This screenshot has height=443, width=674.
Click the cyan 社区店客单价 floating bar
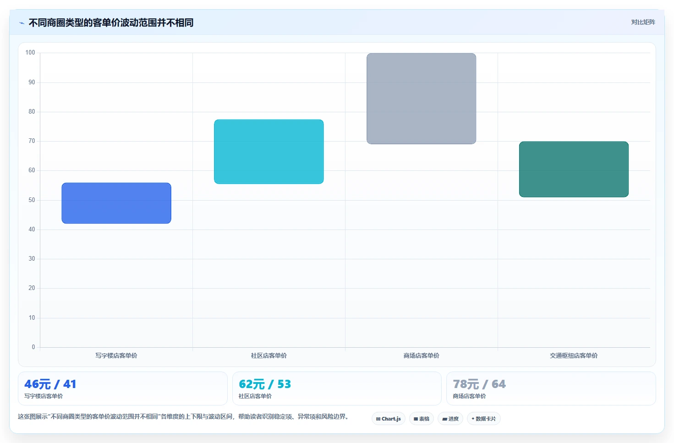point(269,152)
